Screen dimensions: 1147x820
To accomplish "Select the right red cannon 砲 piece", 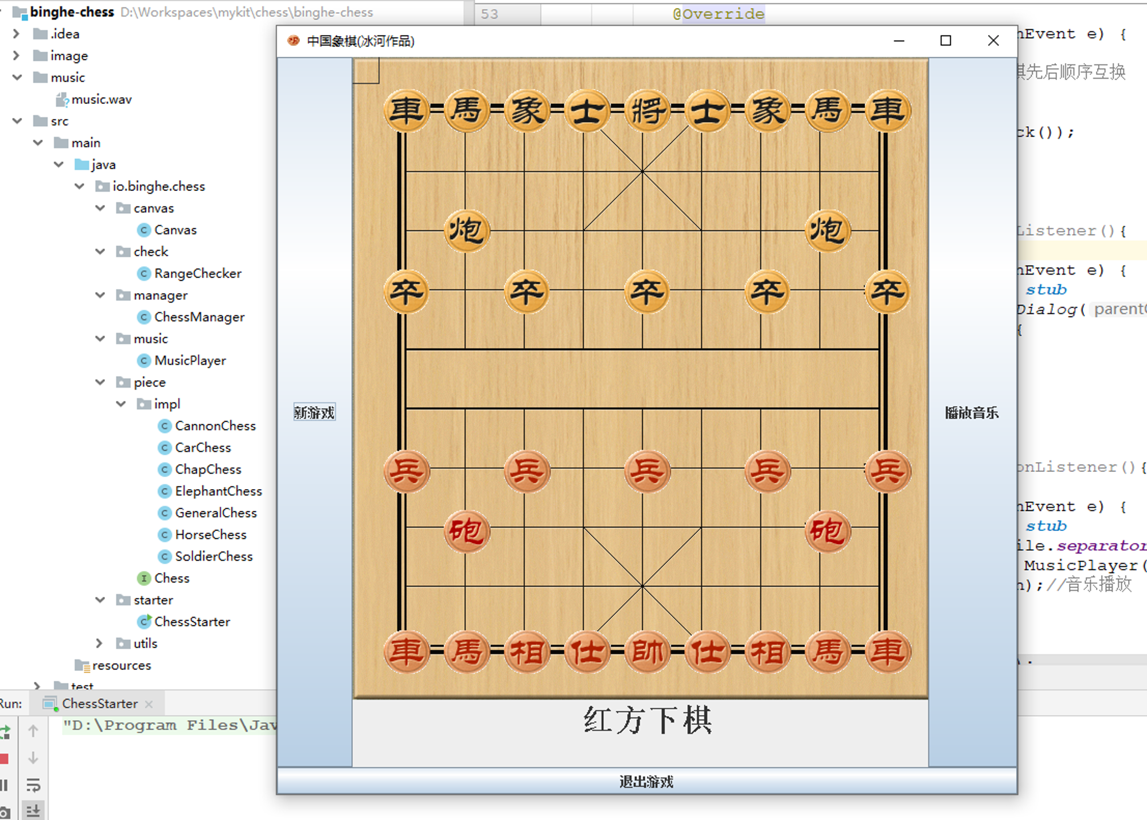I will [x=827, y=531].
